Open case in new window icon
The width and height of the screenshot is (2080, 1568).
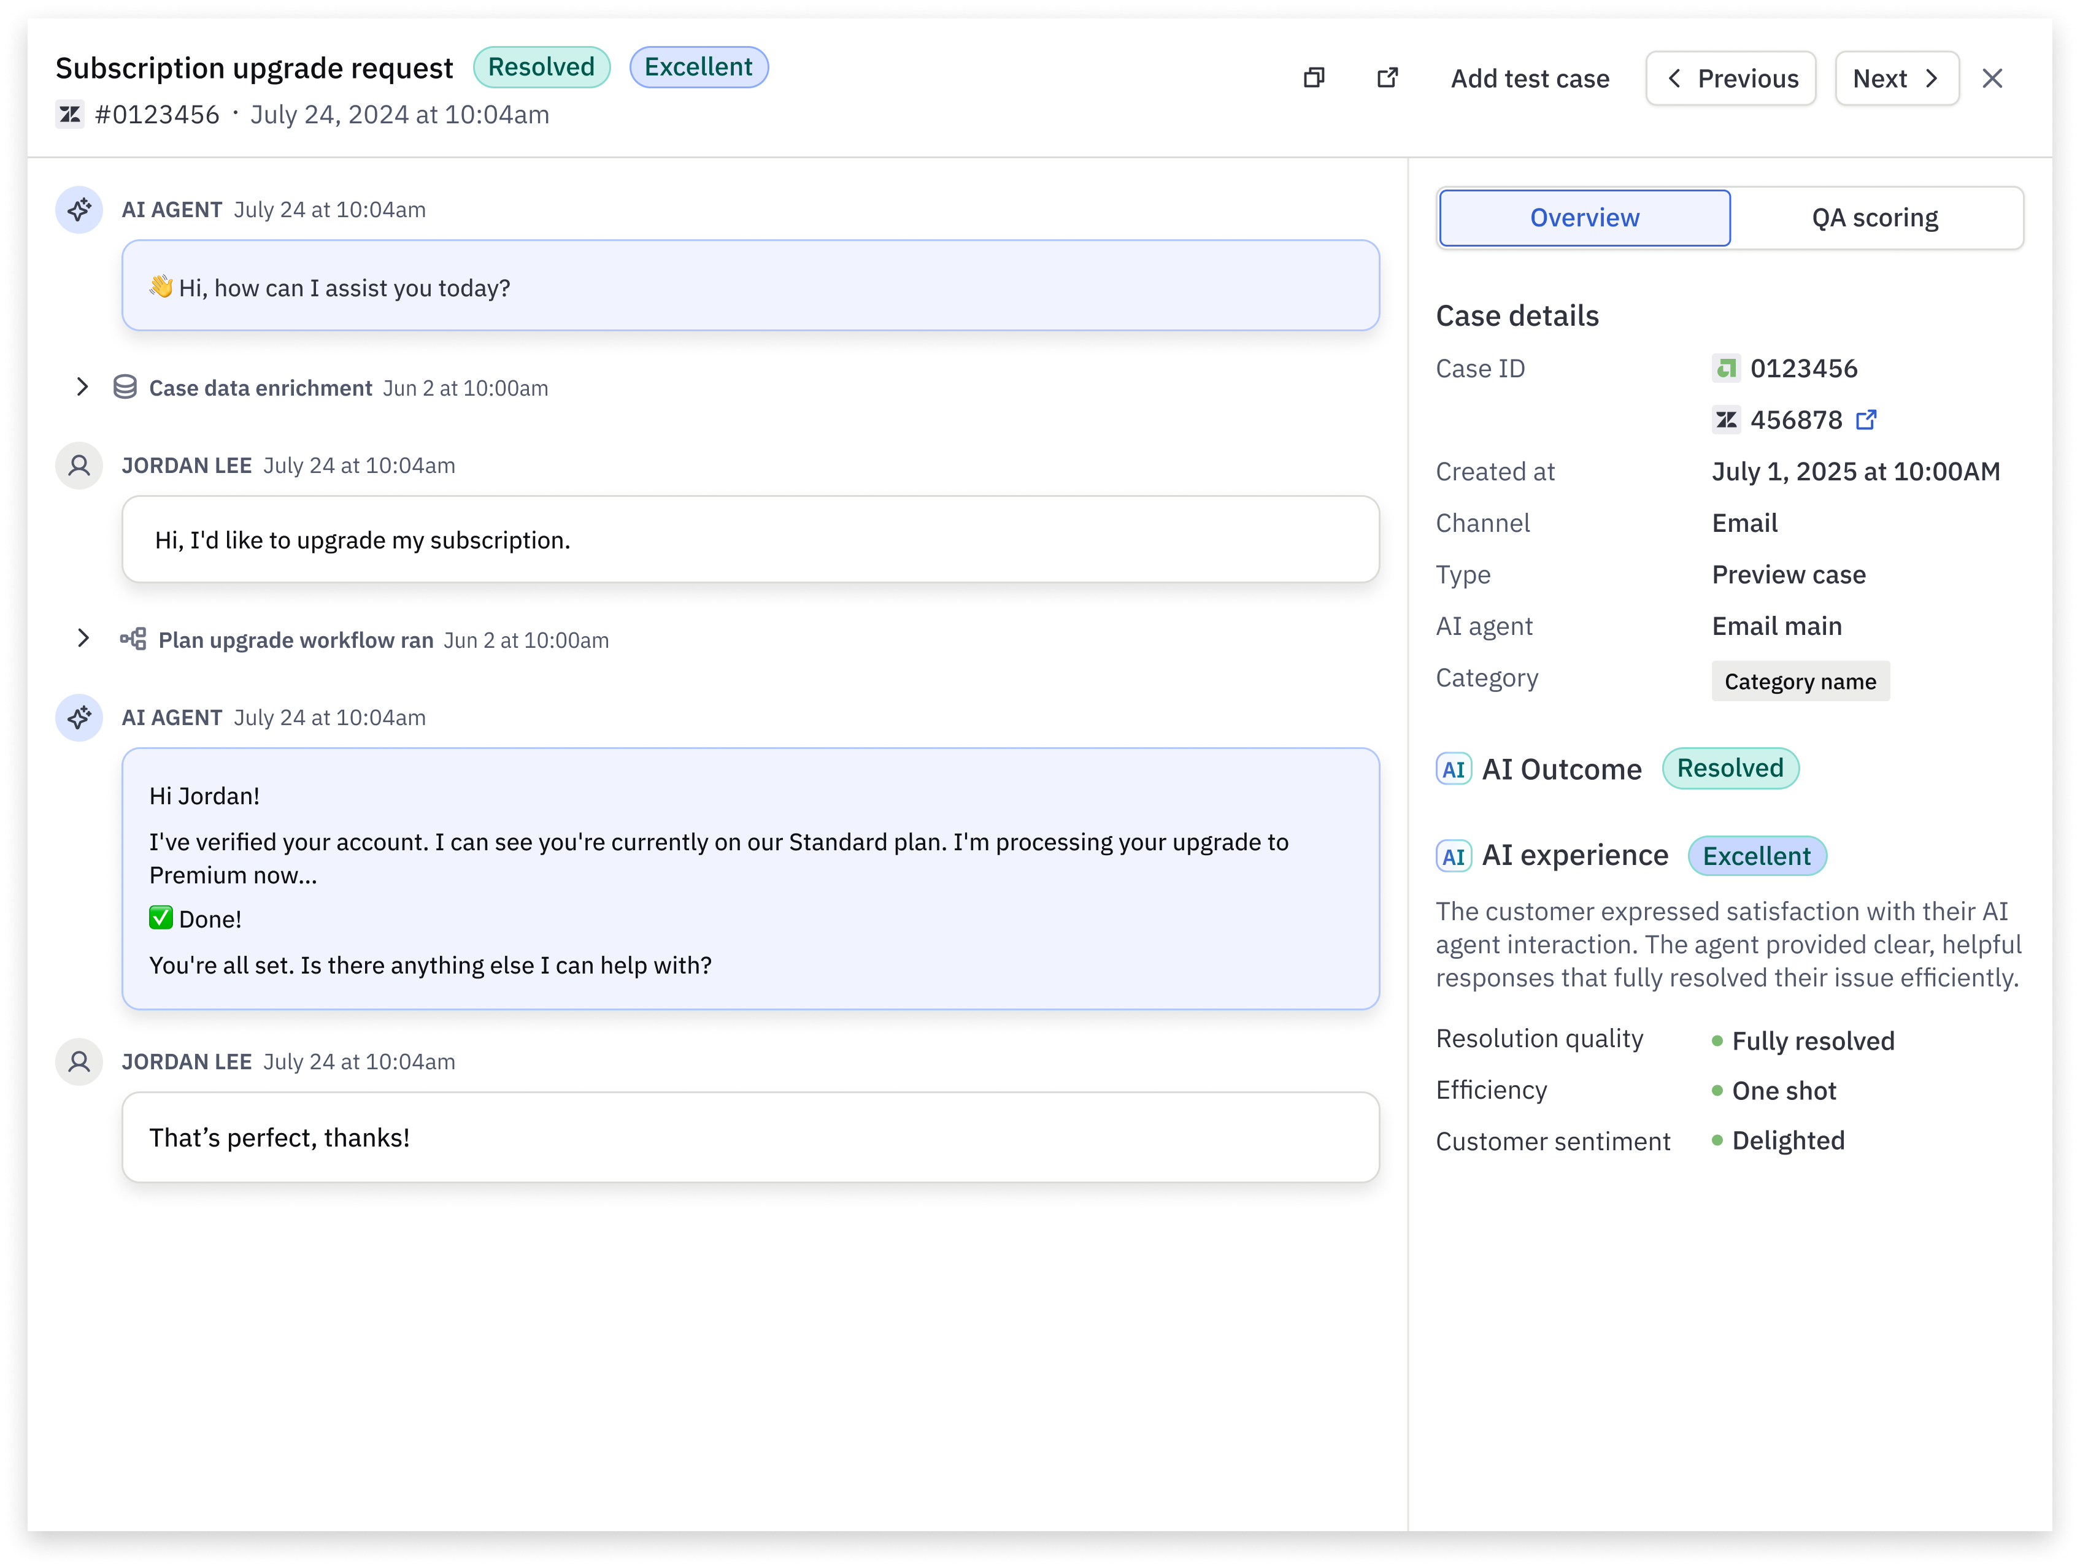[x=1387, y=78]
